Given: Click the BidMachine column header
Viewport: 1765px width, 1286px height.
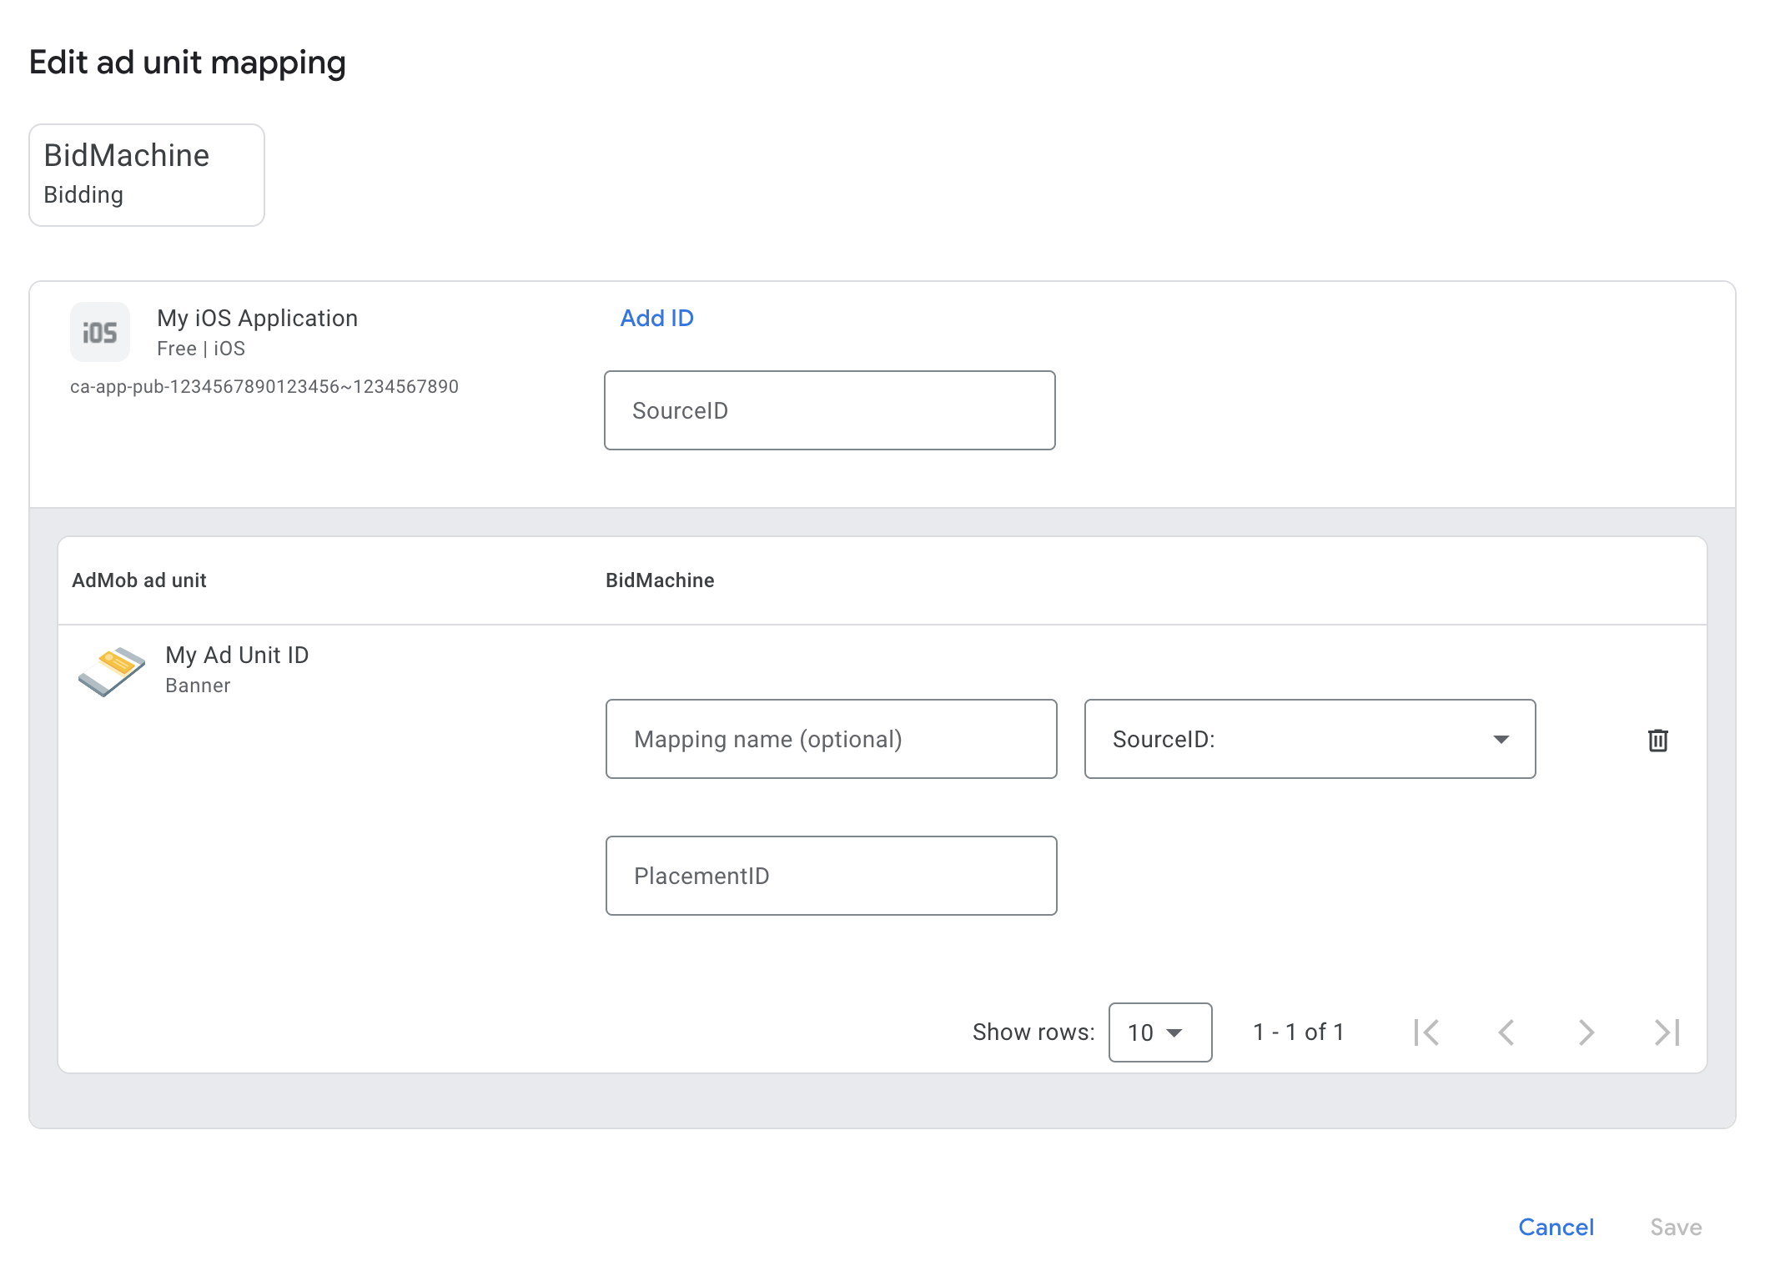Looking at the screenshot, I should 659,580.
